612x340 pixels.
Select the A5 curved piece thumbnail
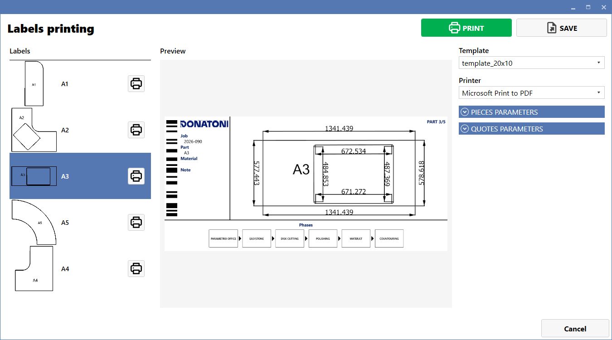34,222
